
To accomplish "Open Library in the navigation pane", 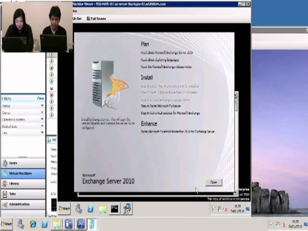I will [x=23, y=184].
